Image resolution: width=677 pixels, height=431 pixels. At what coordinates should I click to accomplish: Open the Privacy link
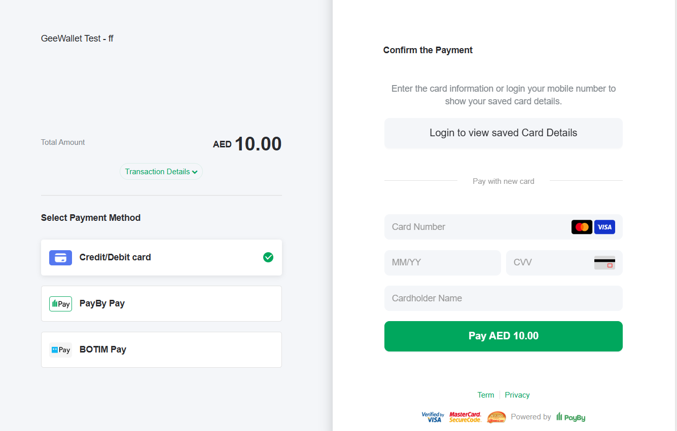tap(517, 395)
